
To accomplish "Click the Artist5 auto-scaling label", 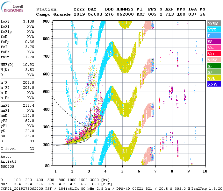I will coord(8,162).
